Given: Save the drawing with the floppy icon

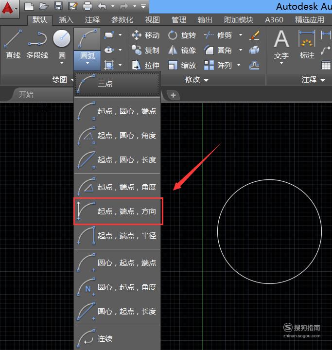Looking at the screenshot, I should tap(58, 6).
